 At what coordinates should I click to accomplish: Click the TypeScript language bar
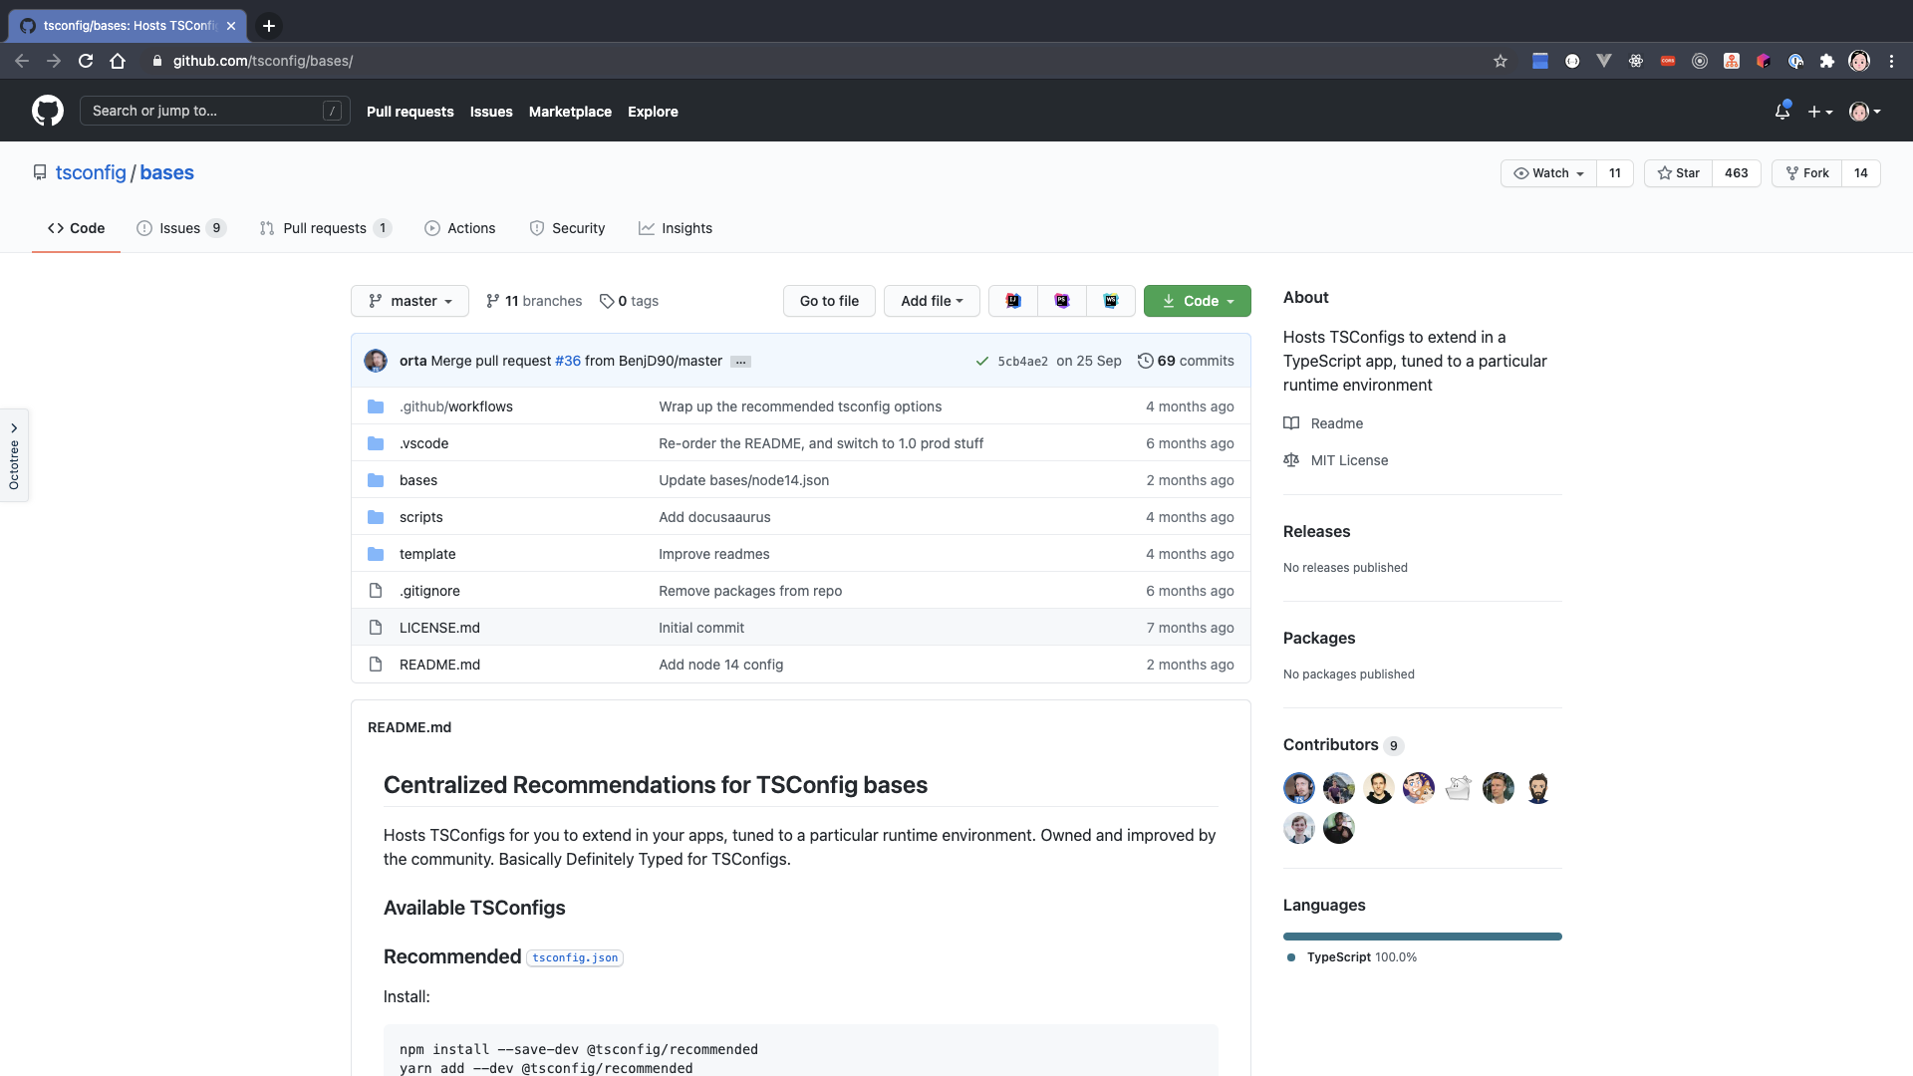pos(1422,937)
